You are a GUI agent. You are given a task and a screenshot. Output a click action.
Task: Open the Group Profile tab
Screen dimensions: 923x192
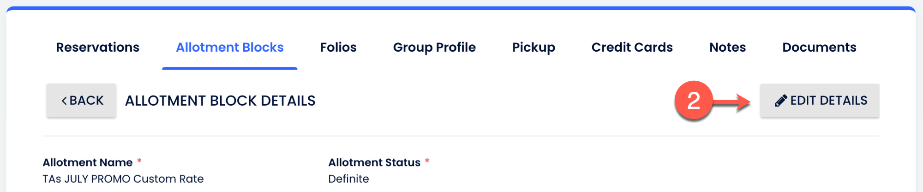(434, 47)
